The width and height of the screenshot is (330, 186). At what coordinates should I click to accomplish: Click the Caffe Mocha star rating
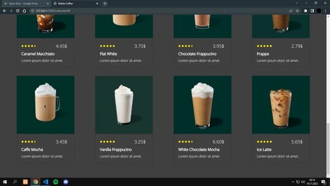pyautogui.click(x=28, y=142)
